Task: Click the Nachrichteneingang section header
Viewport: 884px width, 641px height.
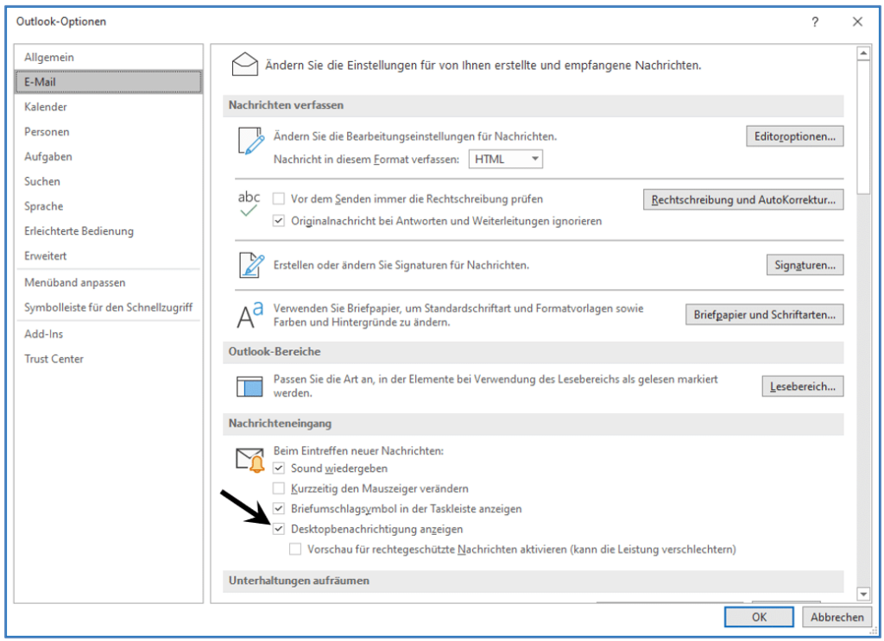Action: (x=534, y=424)
